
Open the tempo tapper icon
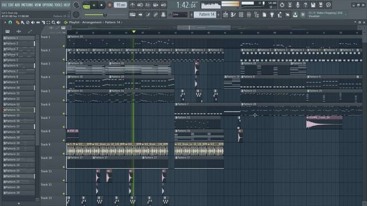(280, 15)
